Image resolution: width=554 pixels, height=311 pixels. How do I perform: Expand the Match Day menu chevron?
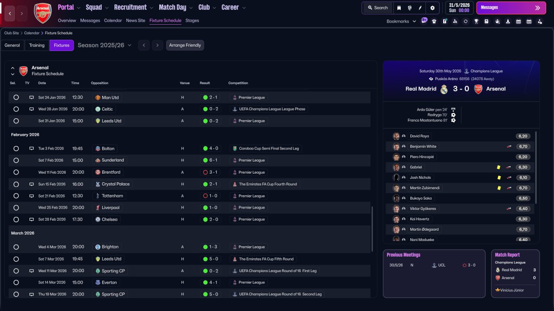pyautogui.click(x=191, y=8)
